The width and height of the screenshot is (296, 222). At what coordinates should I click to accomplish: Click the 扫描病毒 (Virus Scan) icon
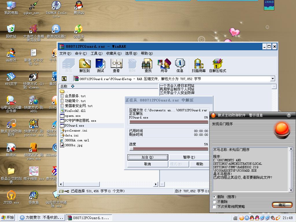[199, 66]
